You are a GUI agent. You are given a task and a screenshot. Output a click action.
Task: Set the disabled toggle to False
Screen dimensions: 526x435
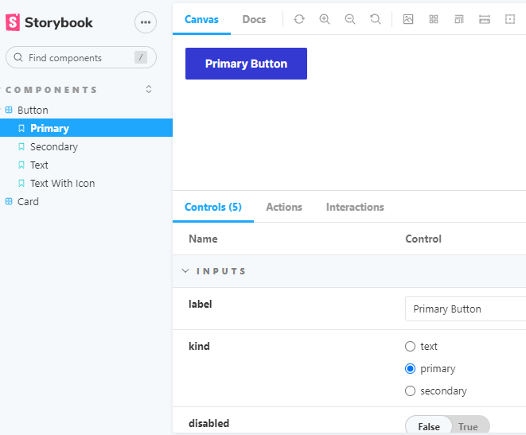pos(429,426)
